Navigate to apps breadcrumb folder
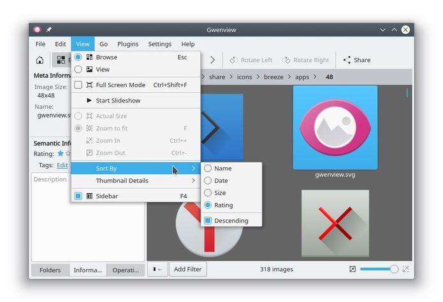This screenshot has width=443, height=302. pyautogui.click(x=302, y=77)
